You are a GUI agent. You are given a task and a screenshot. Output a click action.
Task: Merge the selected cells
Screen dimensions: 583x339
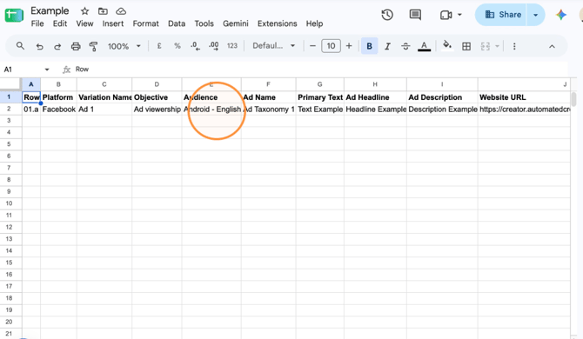[486, 46]
